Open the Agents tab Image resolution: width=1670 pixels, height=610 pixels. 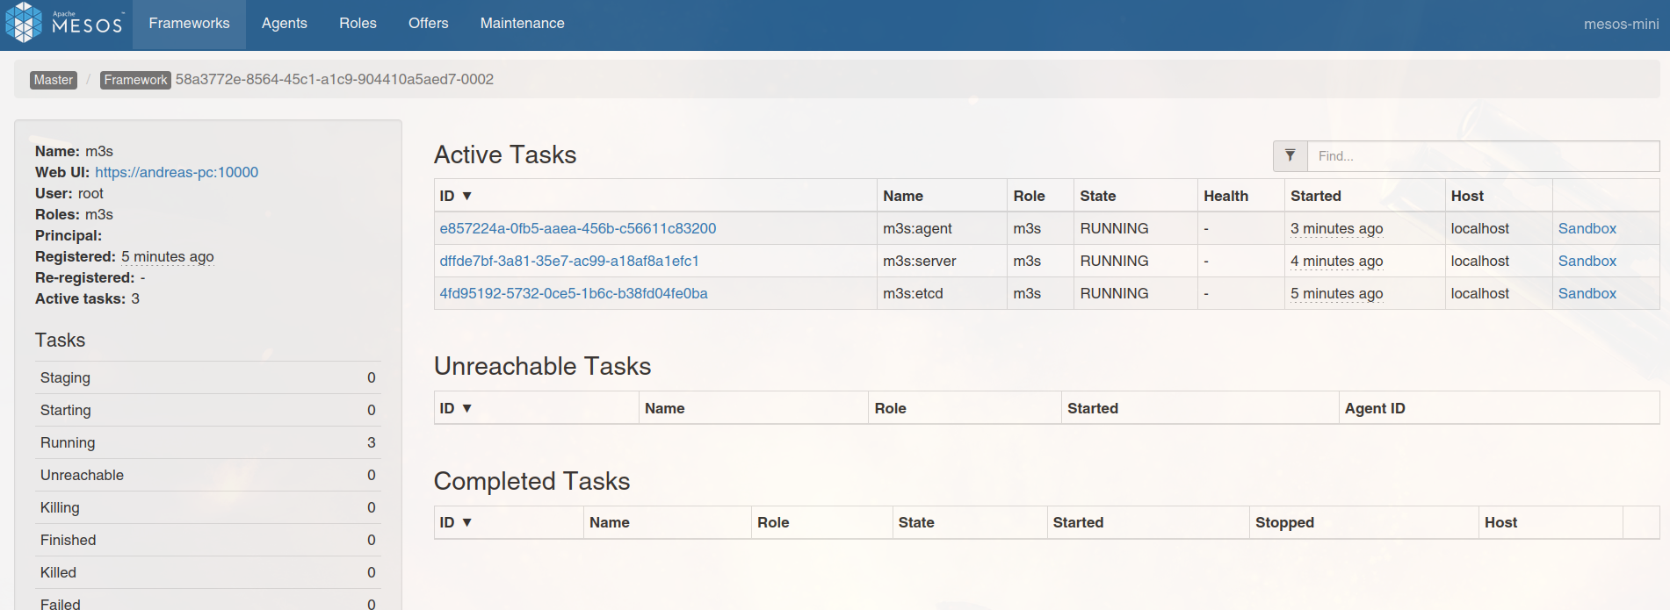285,24
